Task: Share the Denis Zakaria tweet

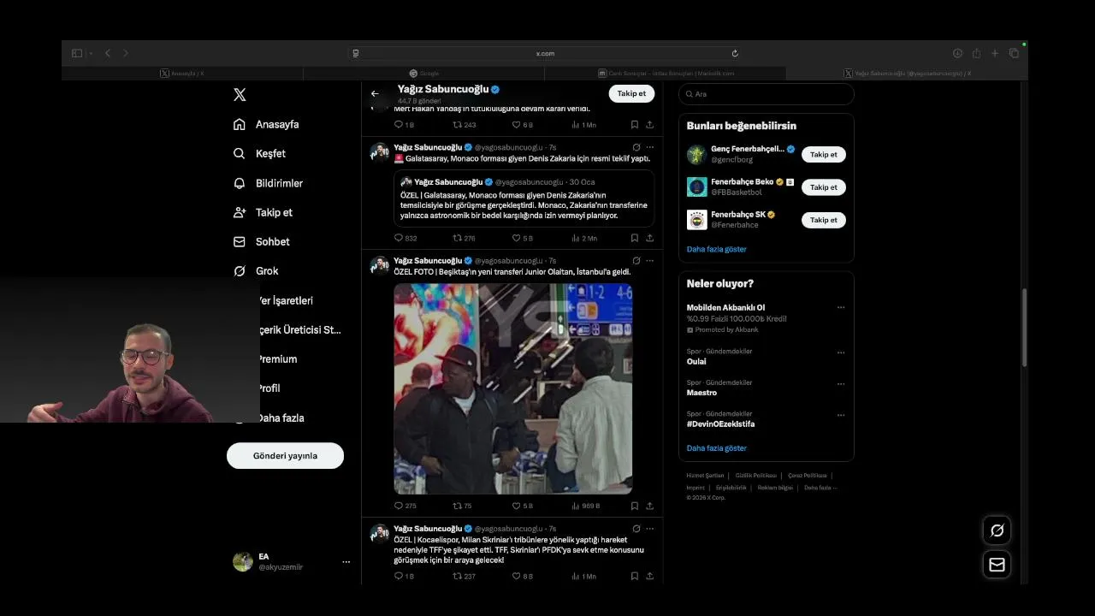Action: pos(649,238)
